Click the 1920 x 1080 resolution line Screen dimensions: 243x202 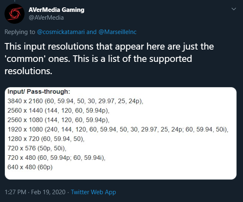tap(118, 129)
